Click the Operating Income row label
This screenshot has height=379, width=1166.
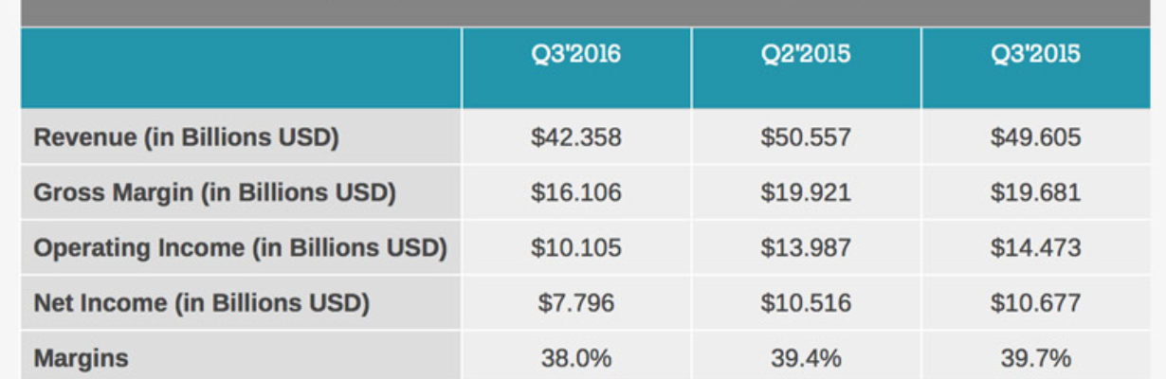[240, 247]
